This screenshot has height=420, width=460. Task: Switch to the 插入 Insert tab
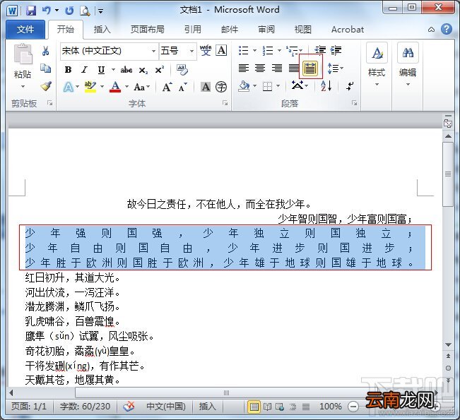[x=102, y=30]
